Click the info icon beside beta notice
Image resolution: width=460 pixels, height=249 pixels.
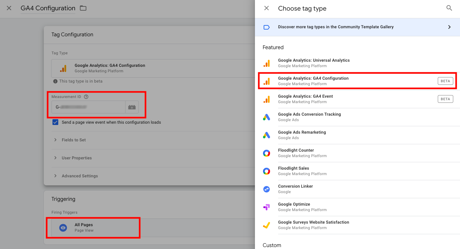55,81
